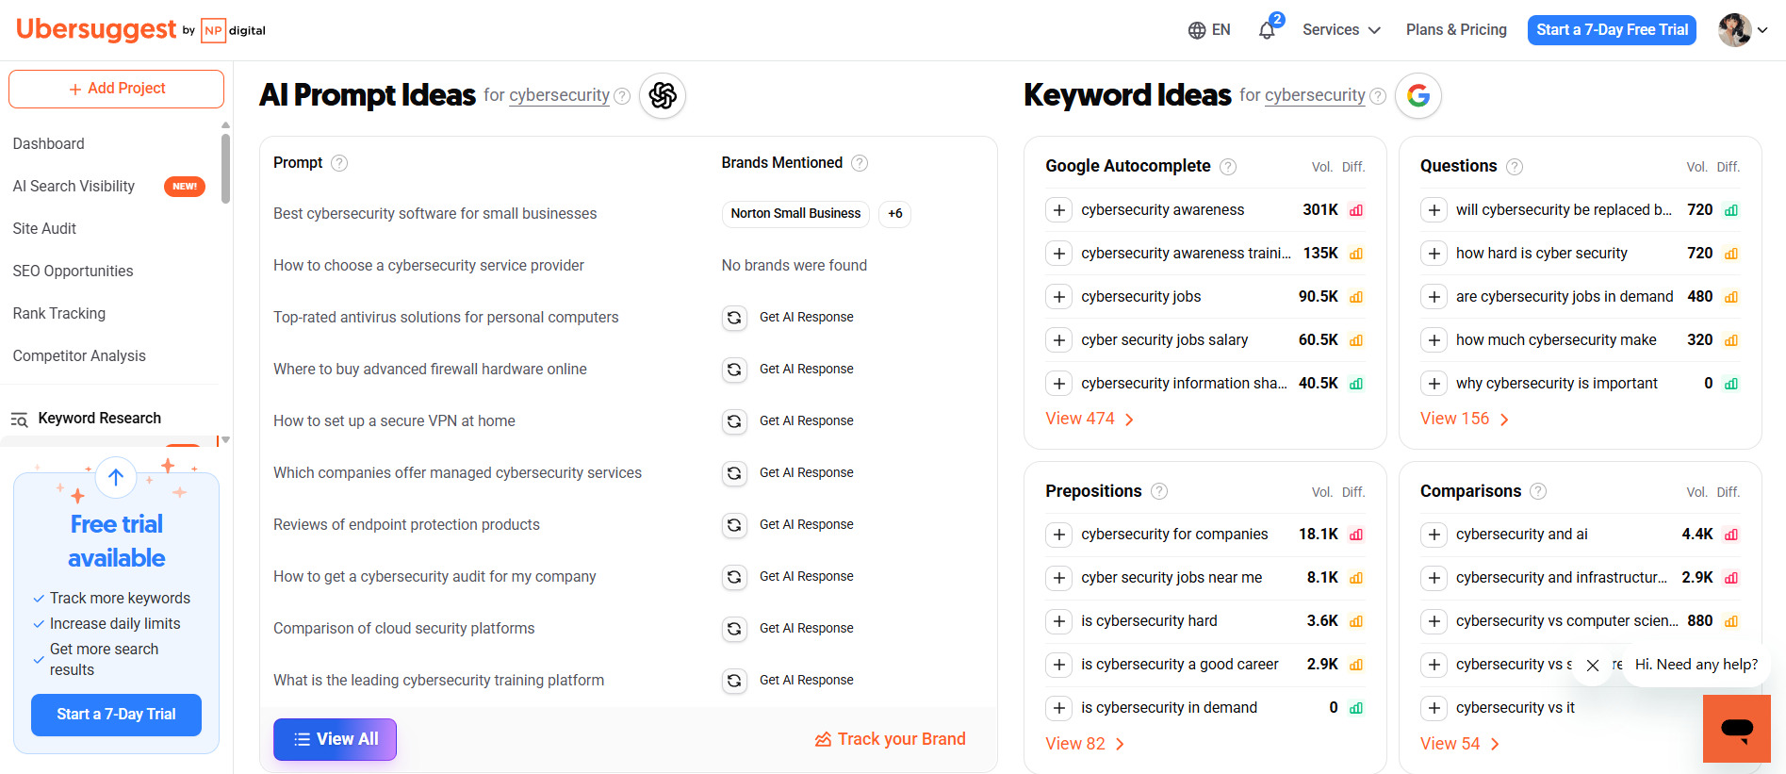The width and height of the screenshot is (1786, 774).
Task: Click the Keyword Research icon in the sidebar
Action: (x=20, y=419)
